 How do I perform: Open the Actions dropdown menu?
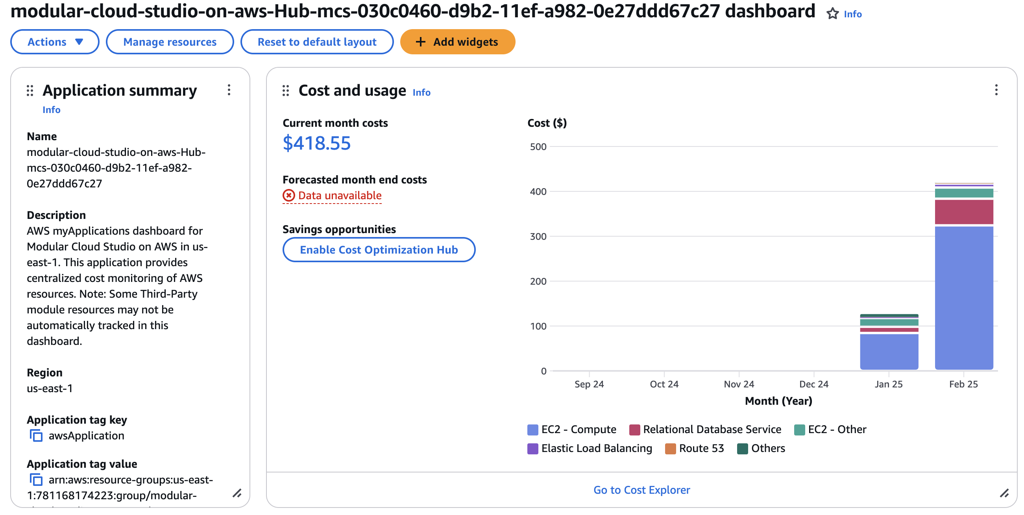pos(55,42)
